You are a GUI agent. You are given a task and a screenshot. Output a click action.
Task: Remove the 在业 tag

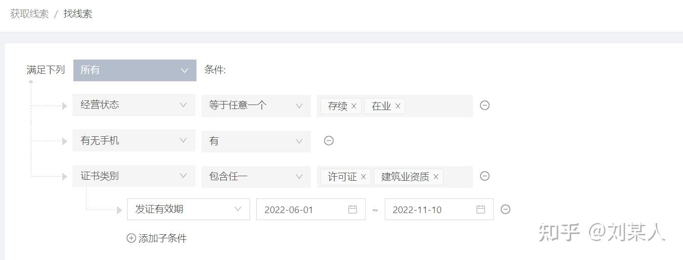coord(398,106)
